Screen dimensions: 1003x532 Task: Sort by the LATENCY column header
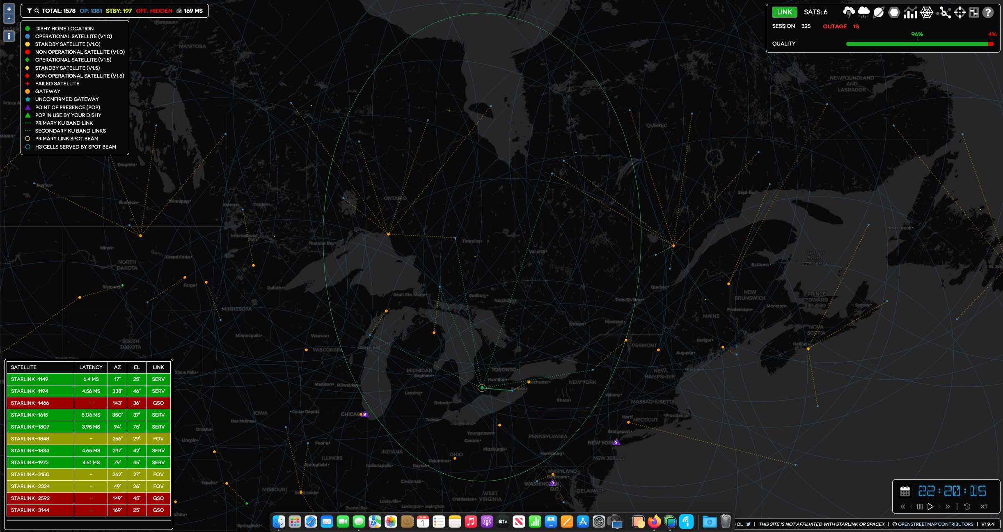pyautogui.click(x=91, y=367)
